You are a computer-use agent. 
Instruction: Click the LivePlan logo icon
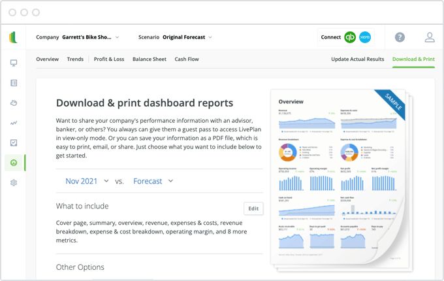tap(13, 37)
